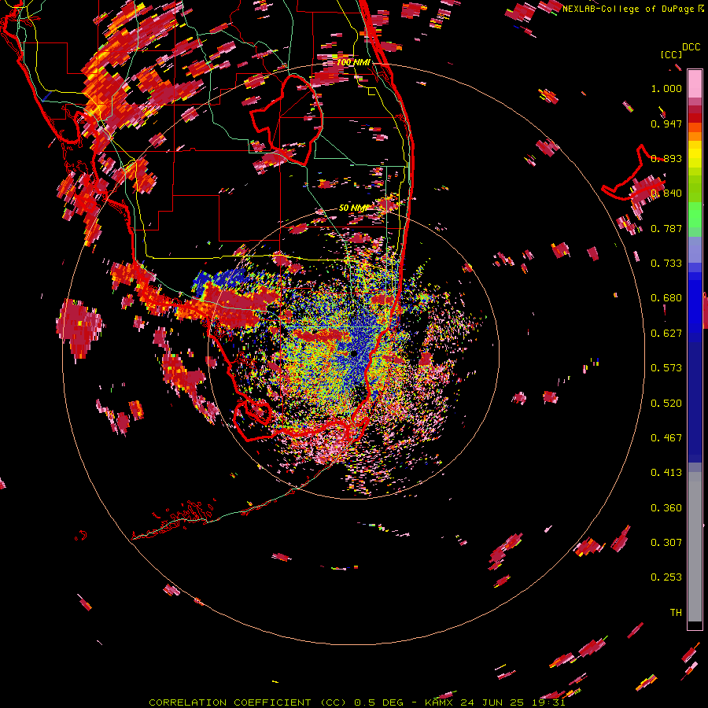
Task: Select the 0.467 scale value
Action: tap(666, 438)
